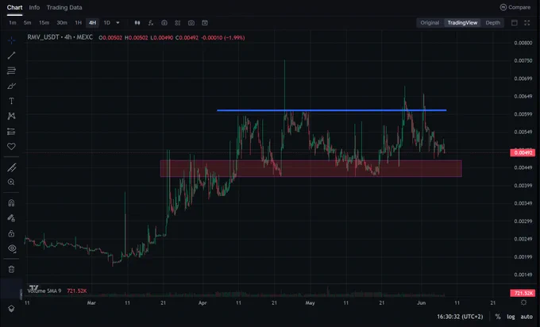Open the Trading Data tab
540x327 pixels.
(64, 8)
